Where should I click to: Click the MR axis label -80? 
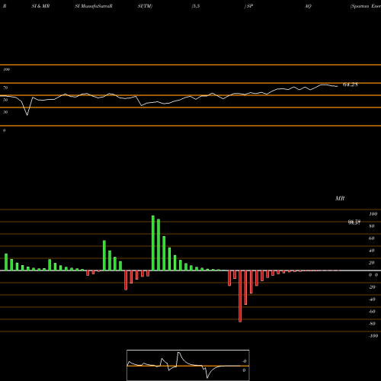coord(372,324)
